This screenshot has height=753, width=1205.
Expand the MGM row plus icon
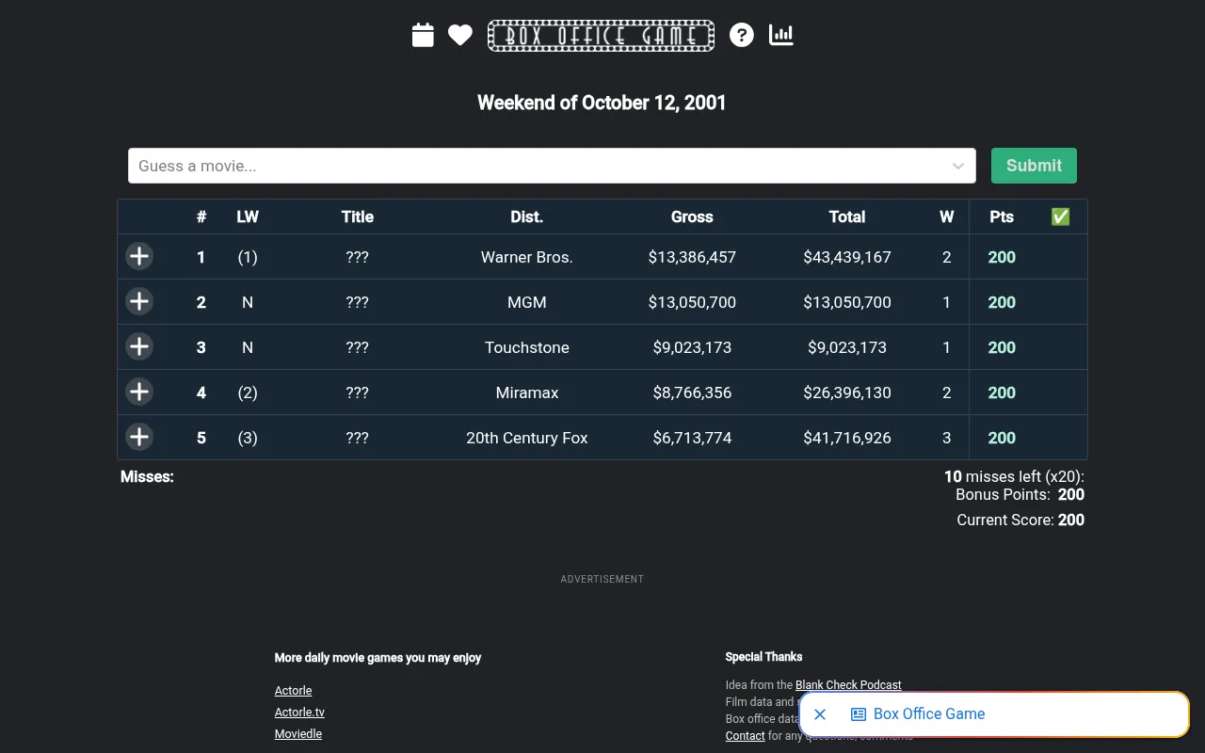pyautogui.click(x=139, y=301)
